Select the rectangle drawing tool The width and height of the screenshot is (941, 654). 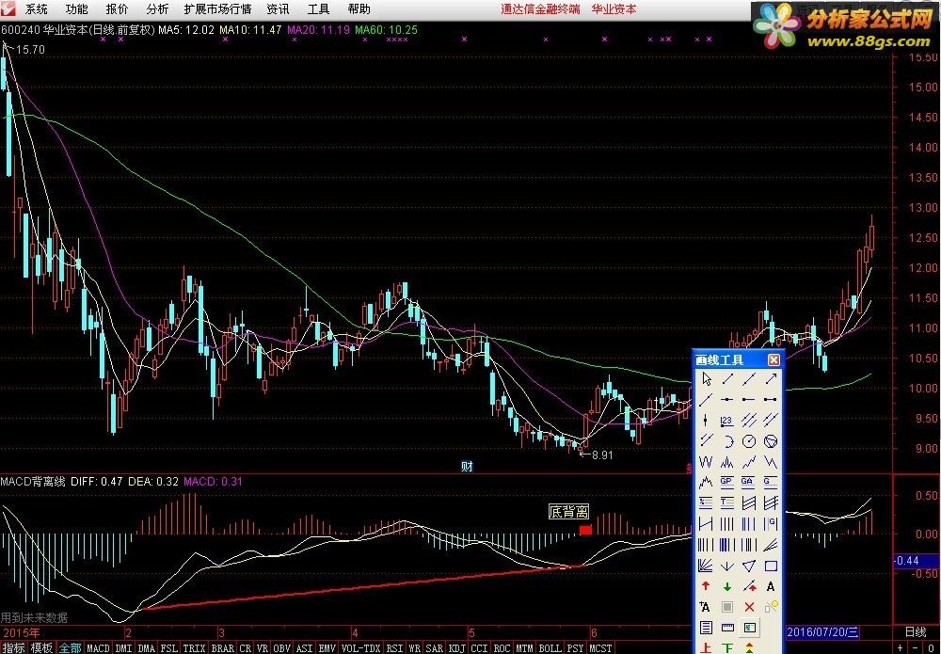tap(772, 566)
